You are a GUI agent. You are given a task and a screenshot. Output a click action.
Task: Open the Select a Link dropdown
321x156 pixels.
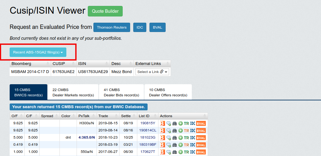(x=152, y=72)
